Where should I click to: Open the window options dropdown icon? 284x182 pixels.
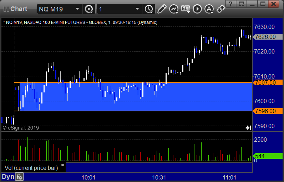click(242, 4)
